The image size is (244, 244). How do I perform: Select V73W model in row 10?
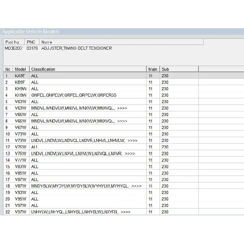(20, 134)
